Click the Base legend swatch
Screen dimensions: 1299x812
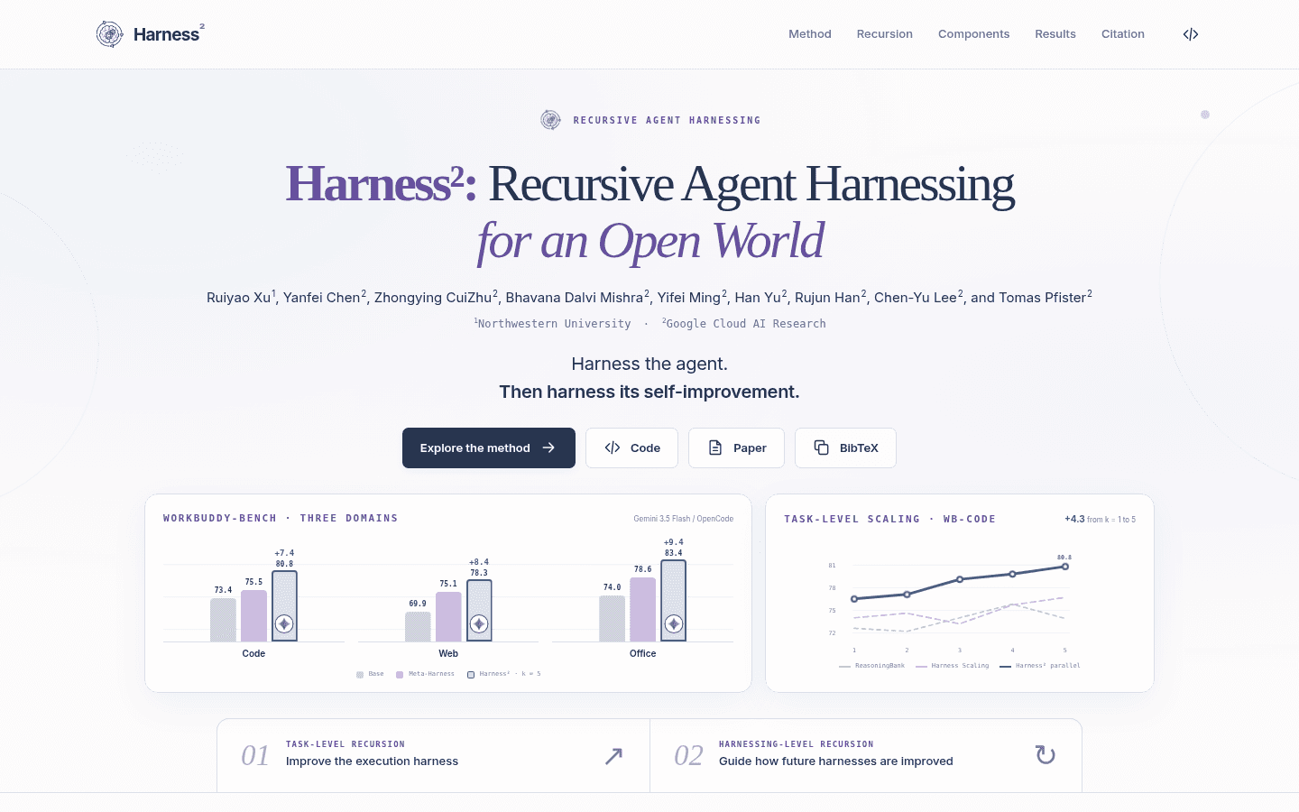click(360, 674)
